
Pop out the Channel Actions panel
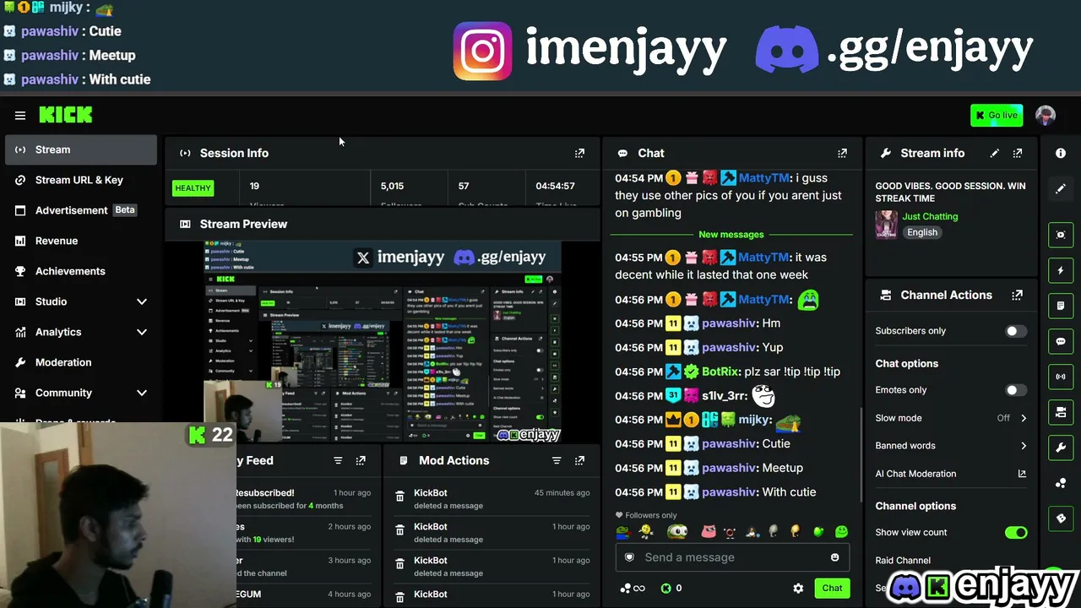pos(1018,295)
